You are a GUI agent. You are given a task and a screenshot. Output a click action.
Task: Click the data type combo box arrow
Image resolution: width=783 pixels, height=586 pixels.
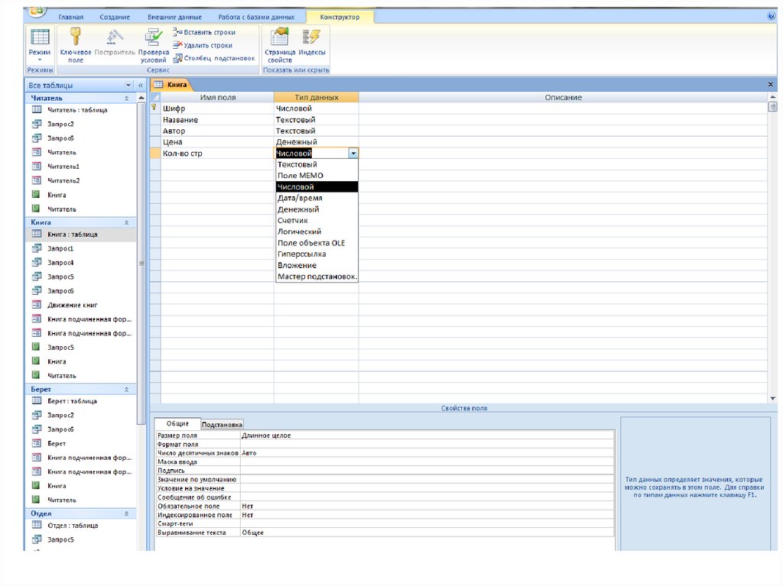click(353, 154)
